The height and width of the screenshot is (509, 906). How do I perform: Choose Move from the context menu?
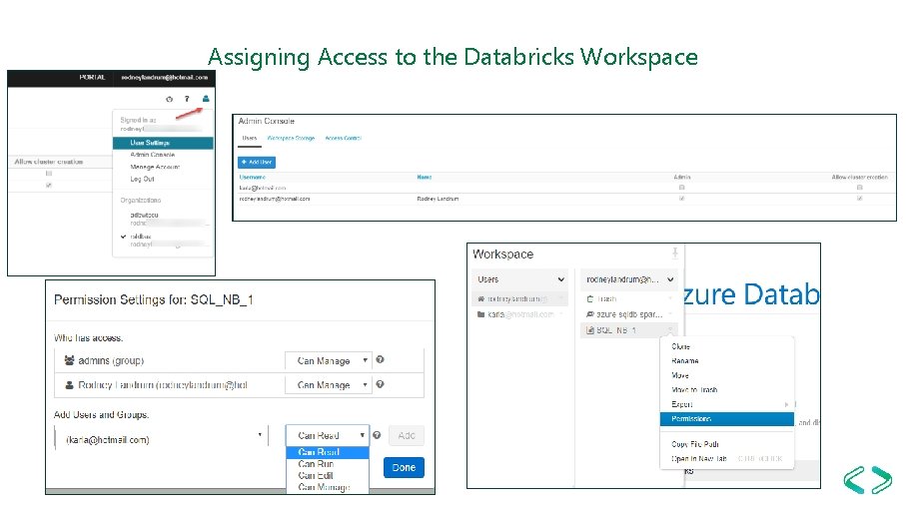680,375
